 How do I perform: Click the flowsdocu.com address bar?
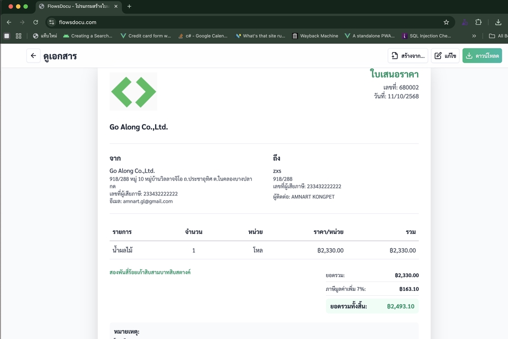pyautogui.click(x=238, y=22)
